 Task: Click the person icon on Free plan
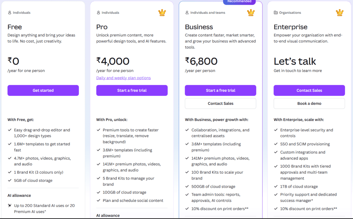click(x=10, y=13)
